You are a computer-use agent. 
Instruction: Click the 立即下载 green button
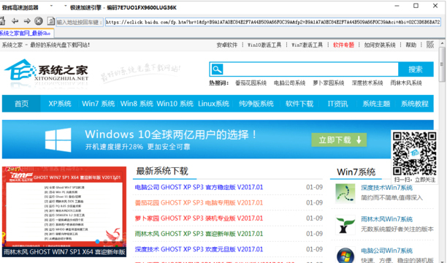point(339,140)
